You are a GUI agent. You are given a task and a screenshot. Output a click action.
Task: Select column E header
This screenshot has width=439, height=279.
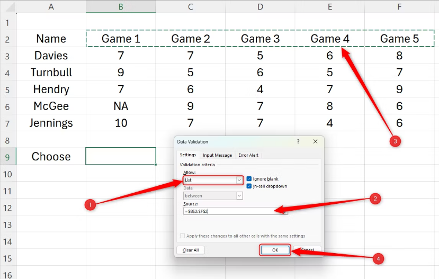click(x=330, y=7)
